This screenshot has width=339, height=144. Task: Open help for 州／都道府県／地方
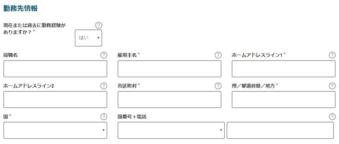(332, 86)
